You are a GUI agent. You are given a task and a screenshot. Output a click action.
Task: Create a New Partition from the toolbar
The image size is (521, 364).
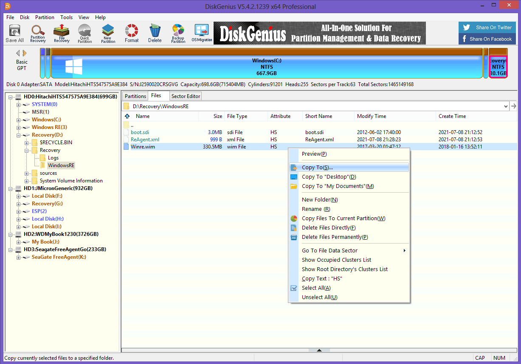point(108,34)
